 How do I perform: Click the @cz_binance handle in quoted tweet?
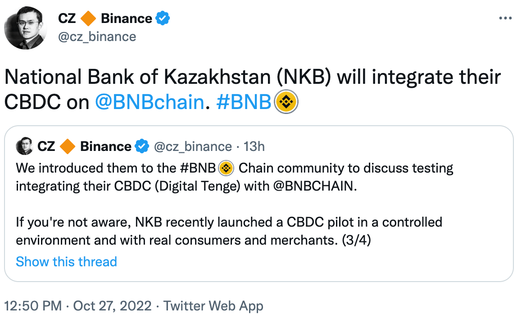193,146
